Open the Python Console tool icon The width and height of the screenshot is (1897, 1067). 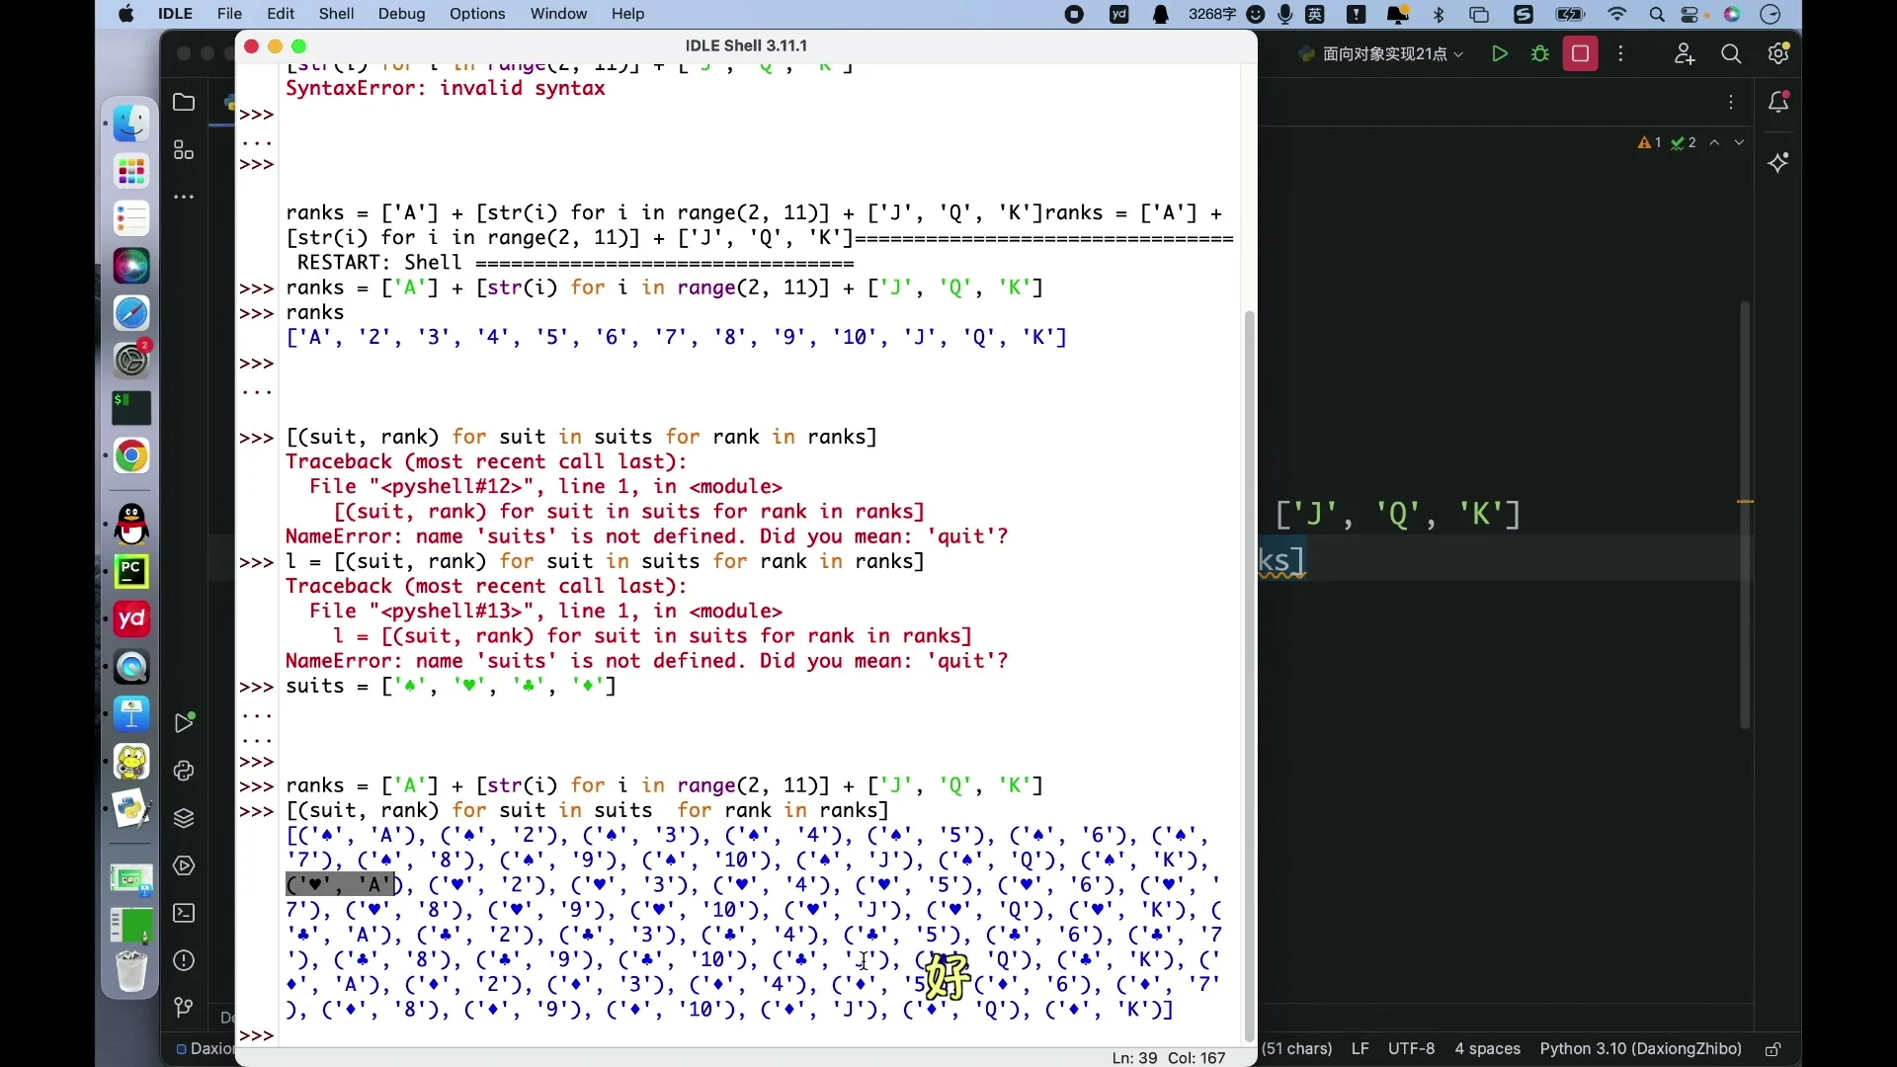184,771
